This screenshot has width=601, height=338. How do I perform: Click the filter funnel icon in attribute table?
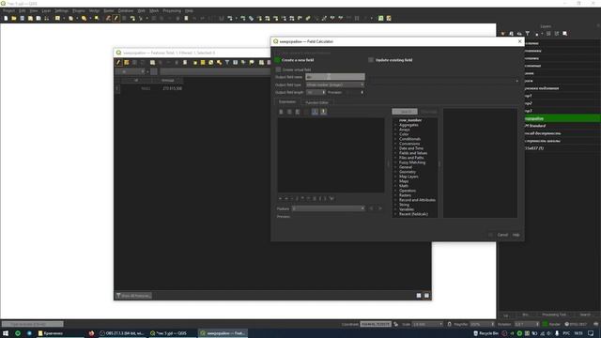tap(227, 63)
